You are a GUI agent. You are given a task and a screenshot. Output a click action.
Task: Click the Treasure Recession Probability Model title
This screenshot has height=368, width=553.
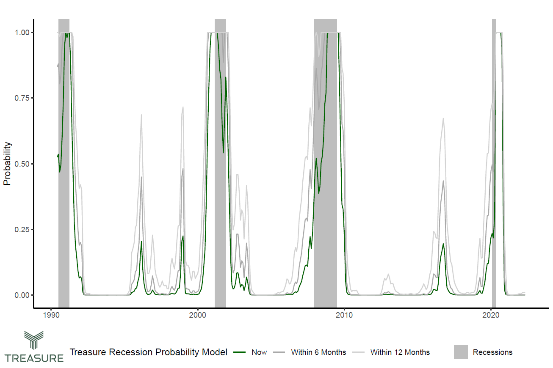(x=148, y=352)
